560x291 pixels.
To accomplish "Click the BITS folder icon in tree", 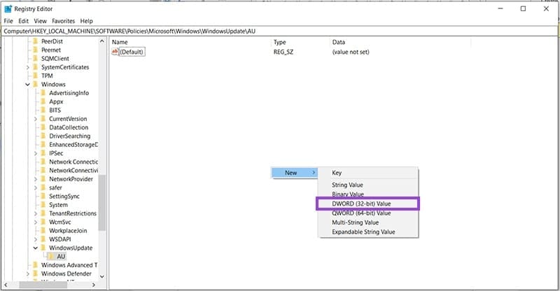I will coord(43,111).
